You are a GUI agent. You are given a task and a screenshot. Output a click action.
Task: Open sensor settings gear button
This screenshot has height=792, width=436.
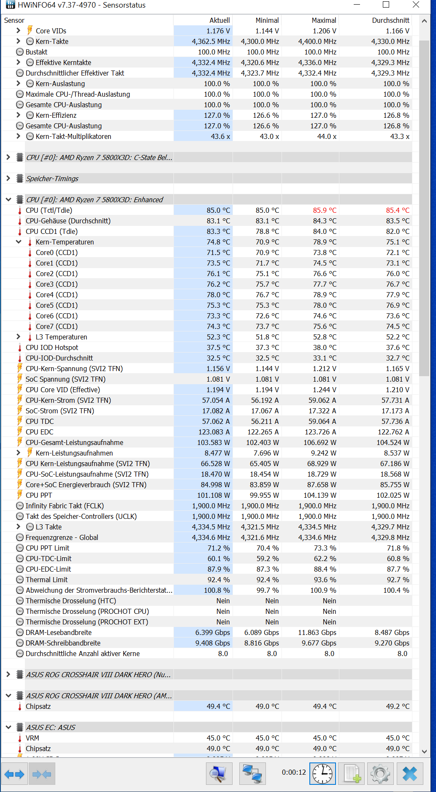point(380,774)
